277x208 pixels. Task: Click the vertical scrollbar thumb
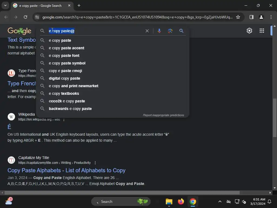click(275, 118)
